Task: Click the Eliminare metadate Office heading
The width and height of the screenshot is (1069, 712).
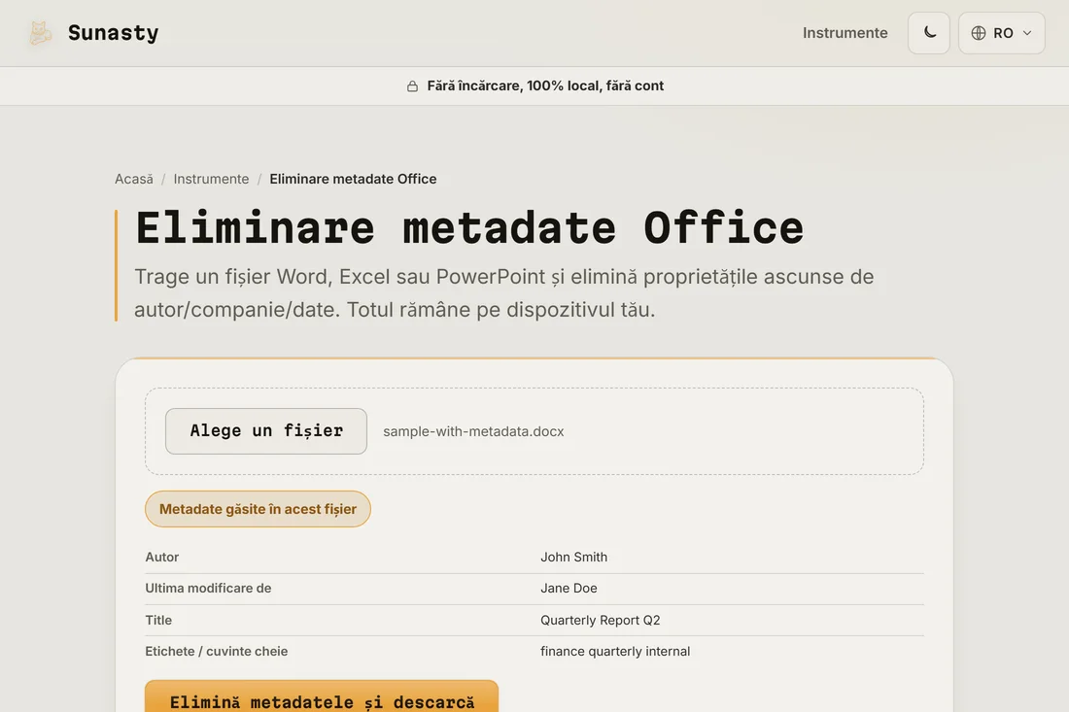Action: [x=469, y=227]
